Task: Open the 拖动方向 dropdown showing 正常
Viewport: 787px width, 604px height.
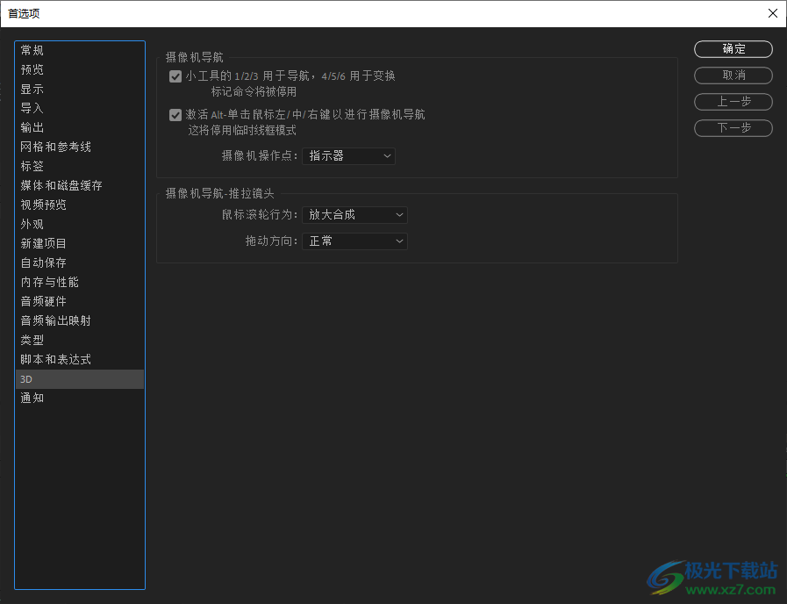Action: pos(354,241)
